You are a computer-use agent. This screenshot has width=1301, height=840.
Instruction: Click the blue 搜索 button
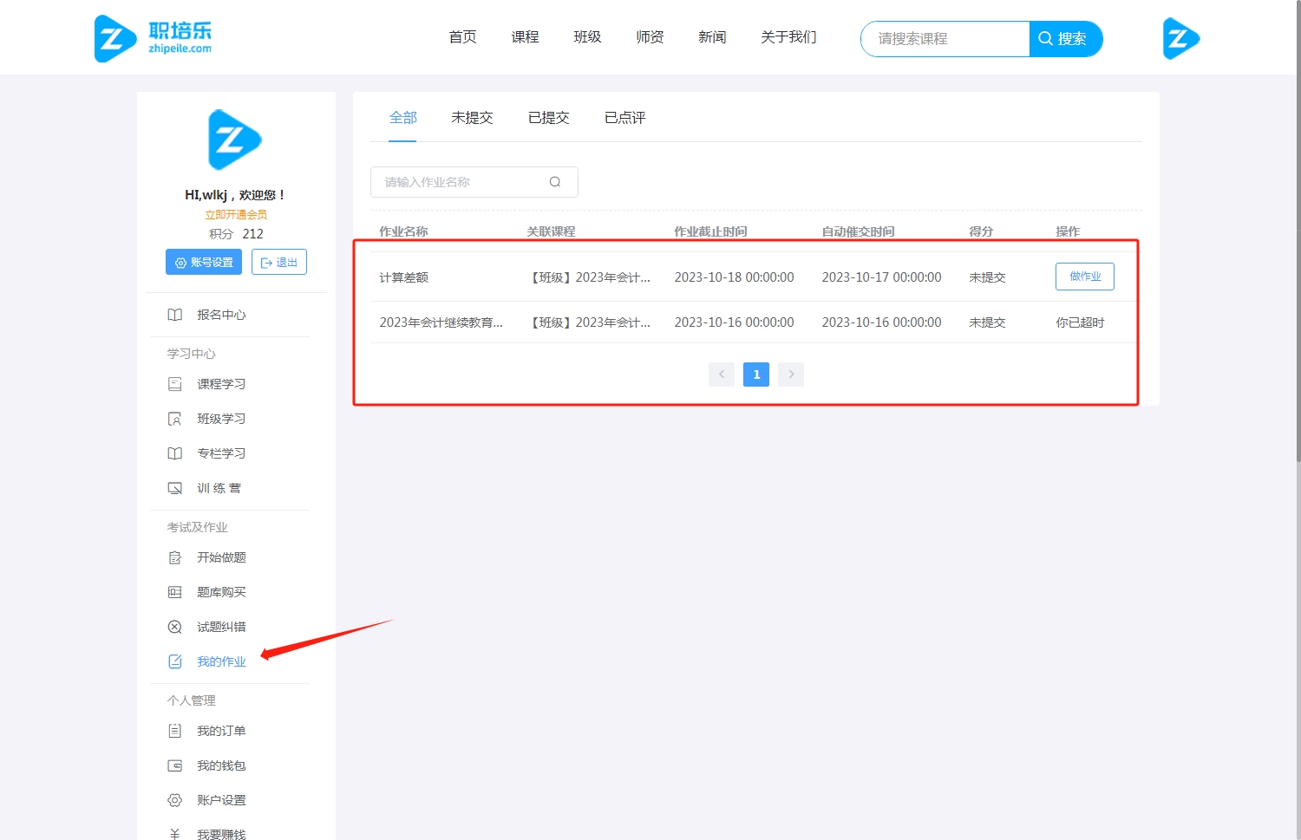[x=1065, y=39]
